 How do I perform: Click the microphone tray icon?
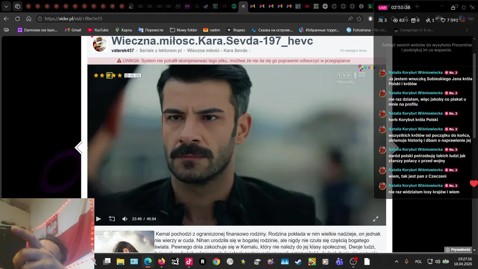pos(407,262)
